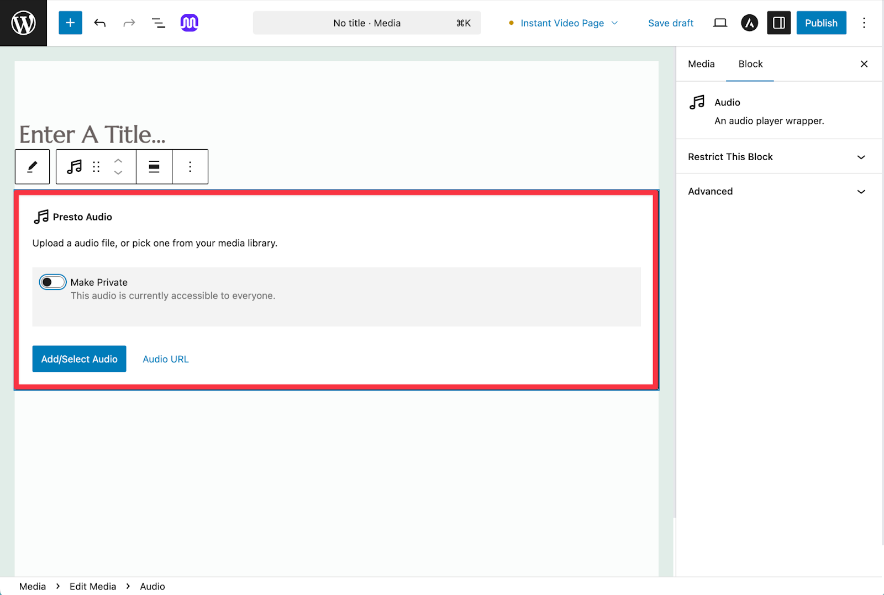
Task: Open the block's three-dot options menu
Action: pos(190,166)
